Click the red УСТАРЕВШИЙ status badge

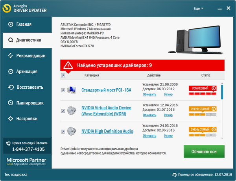click(x=203, y=88)
